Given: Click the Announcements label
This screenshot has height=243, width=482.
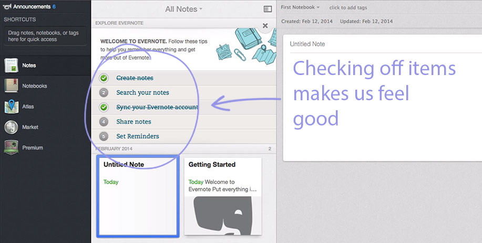Looking at the screenshot, I should click(32, 6).
